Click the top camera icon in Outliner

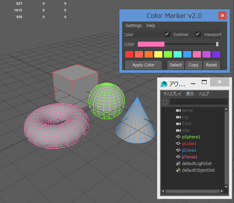[x=178, y=117]
